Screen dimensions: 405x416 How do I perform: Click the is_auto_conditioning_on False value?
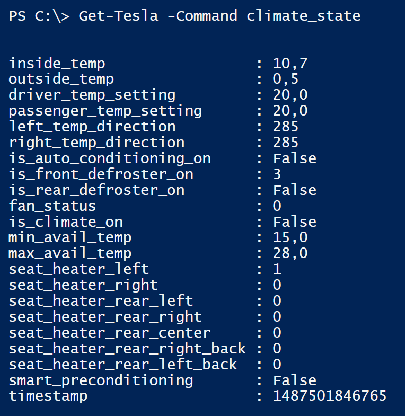295,158
